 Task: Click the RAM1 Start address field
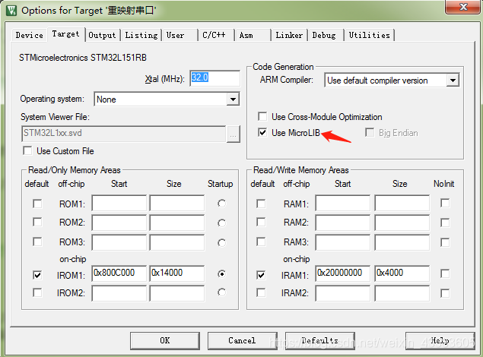point(343,203)
